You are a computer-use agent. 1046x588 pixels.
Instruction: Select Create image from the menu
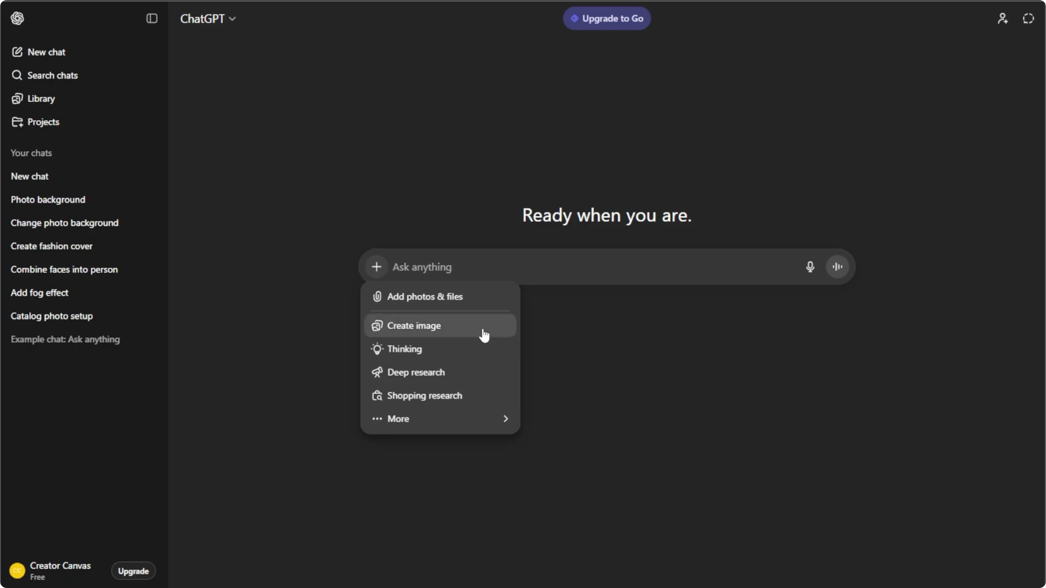[440, 326]
